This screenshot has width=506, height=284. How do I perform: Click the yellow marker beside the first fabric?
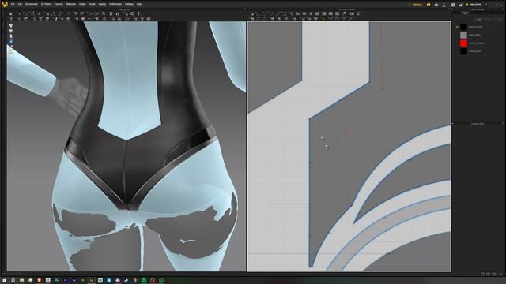tap(457, 27)
